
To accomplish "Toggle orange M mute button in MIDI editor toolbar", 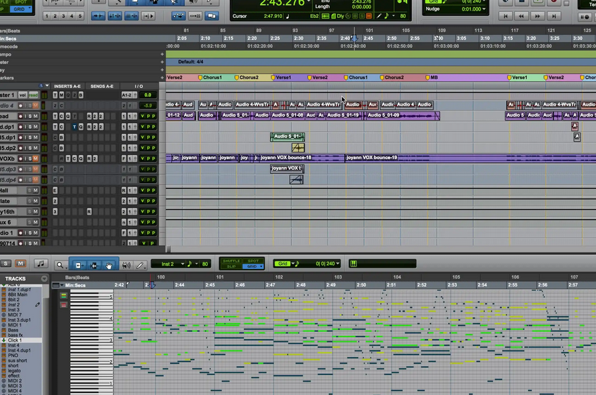I will click(x=20, y=263).
